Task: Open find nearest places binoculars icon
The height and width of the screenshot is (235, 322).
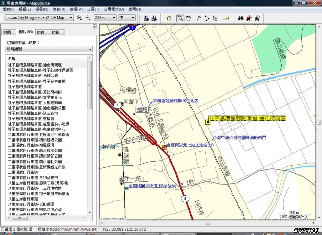Action: 249,18
